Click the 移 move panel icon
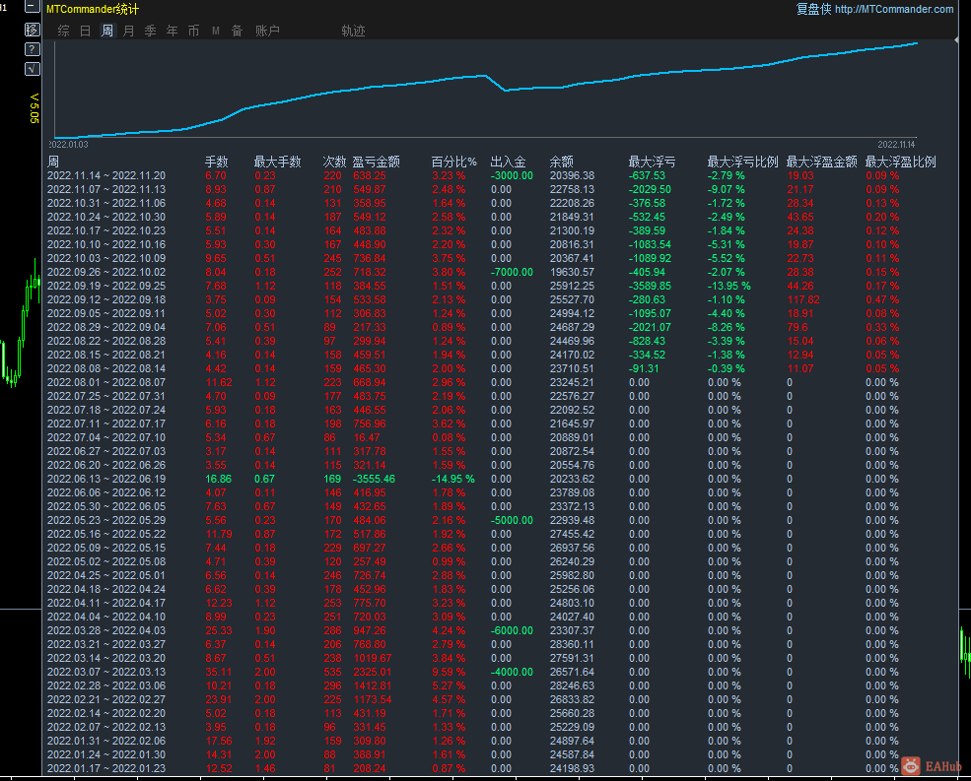Image resolution: width=971 pixels, height=781 pixels. point(32,30)
